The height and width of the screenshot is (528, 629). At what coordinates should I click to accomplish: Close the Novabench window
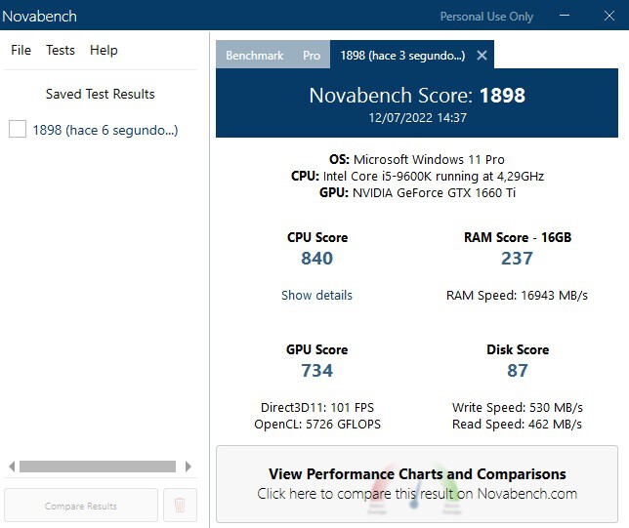[x=607, y=16]
